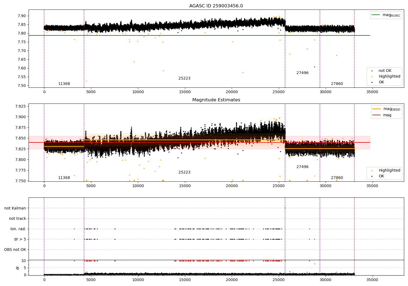Screen dimensions: 408x286
Task: Click the 'OBS not OK' row label
Action: pos(15,250)
